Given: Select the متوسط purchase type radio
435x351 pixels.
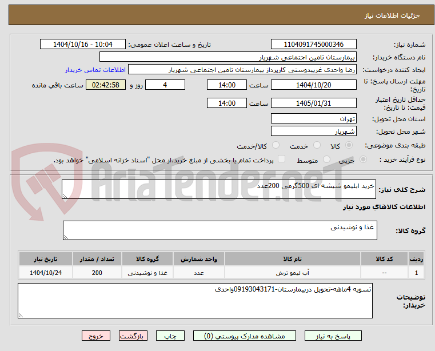Looking at the screenshot, I should coord(327,159).
